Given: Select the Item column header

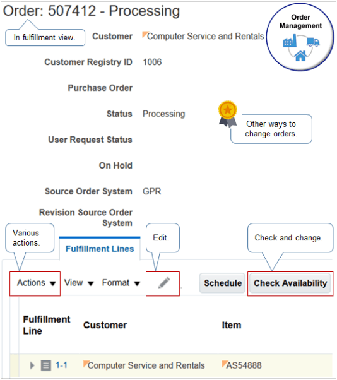Looking at the screenshot, I should tap(232, 325).
